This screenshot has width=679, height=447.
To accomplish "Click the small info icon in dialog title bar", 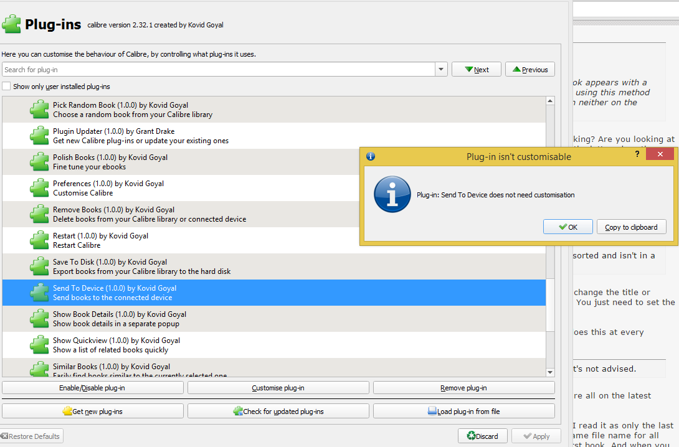I will tap(371, 156).
